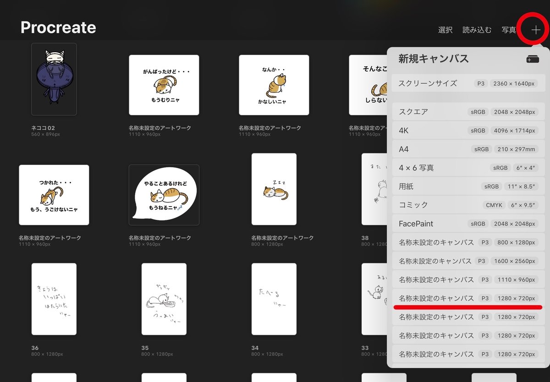Viewport: 550px width, 382px height.
Task: Open the artwork 36 sketch thumbnail
Action: pyautogui.click(x=54, y=299)
